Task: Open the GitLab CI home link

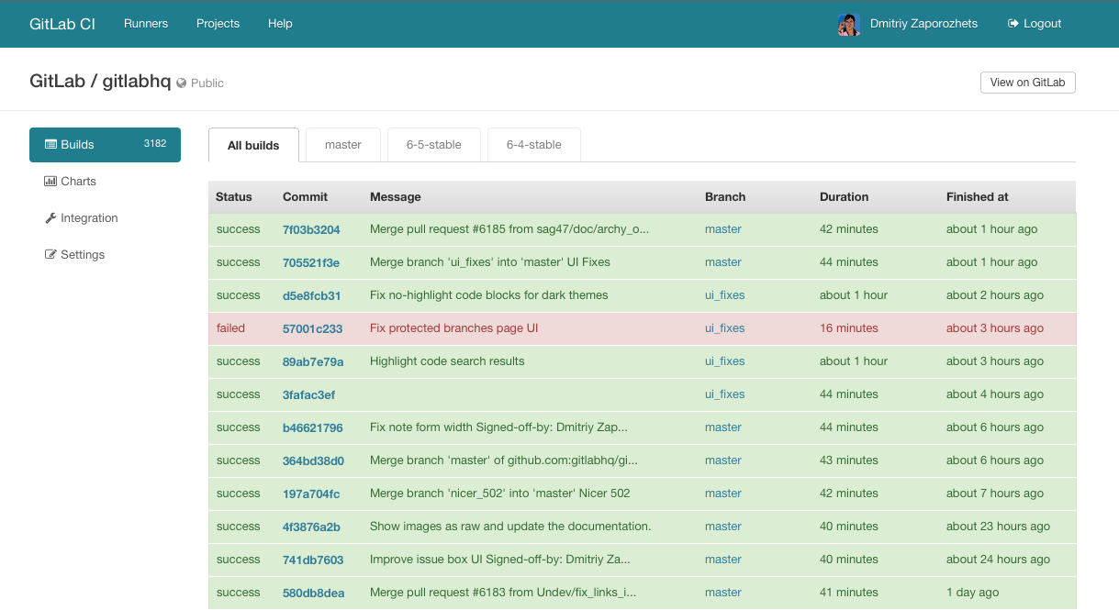Action: [x=62, y=24]
